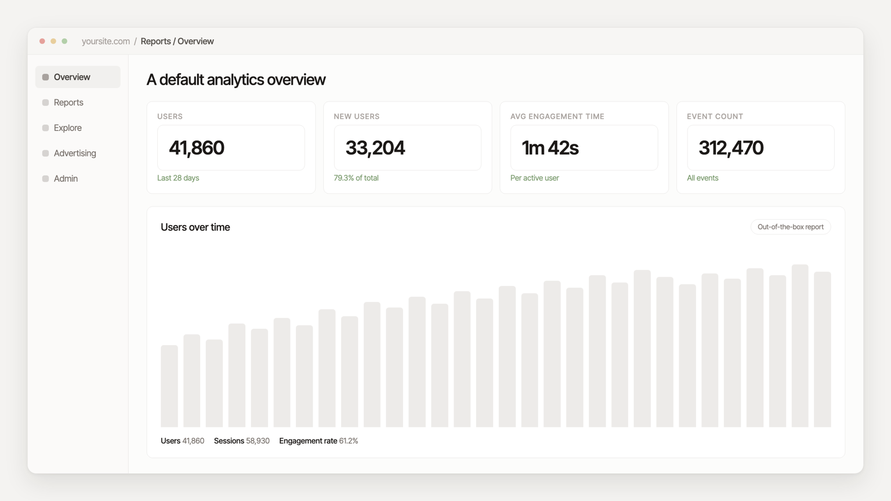The height and width of the screenshot is (501, 891).
Task: Click the 'A default analytics overview' title
Action: pyautogui.click(x=236, y=79)
